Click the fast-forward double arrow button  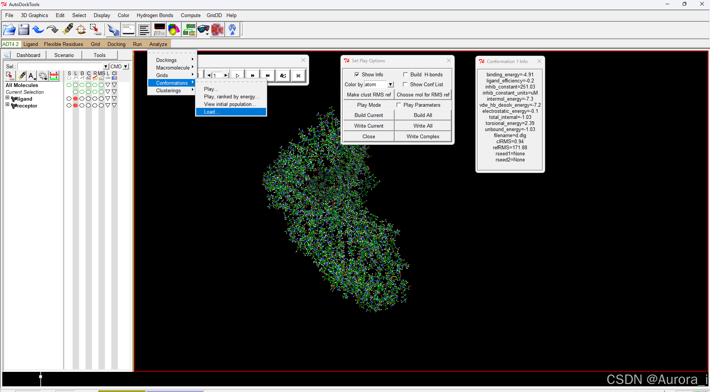tap(253, 75)
